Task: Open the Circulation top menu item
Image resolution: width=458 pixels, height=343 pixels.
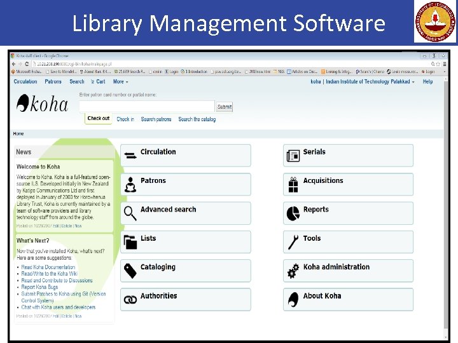Action: (x=25, y=82)
